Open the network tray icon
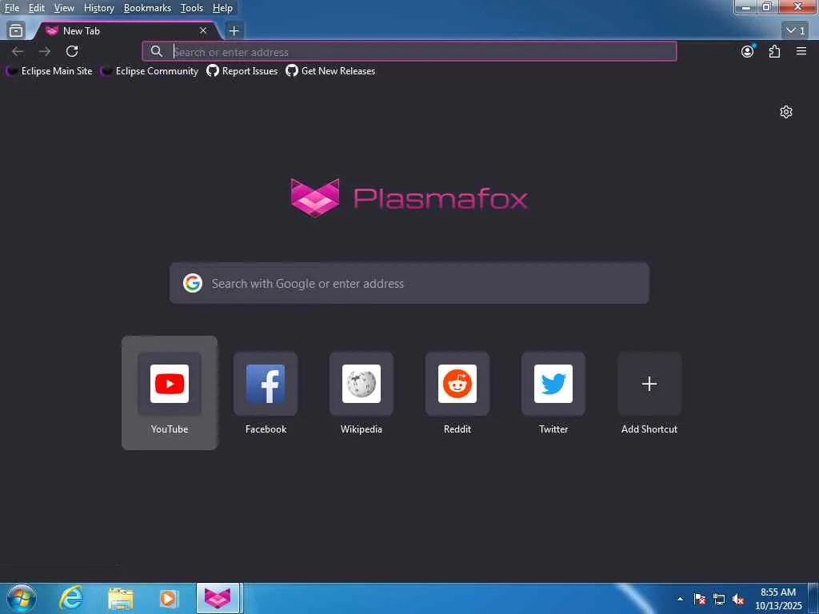 (x=719, y=599)
